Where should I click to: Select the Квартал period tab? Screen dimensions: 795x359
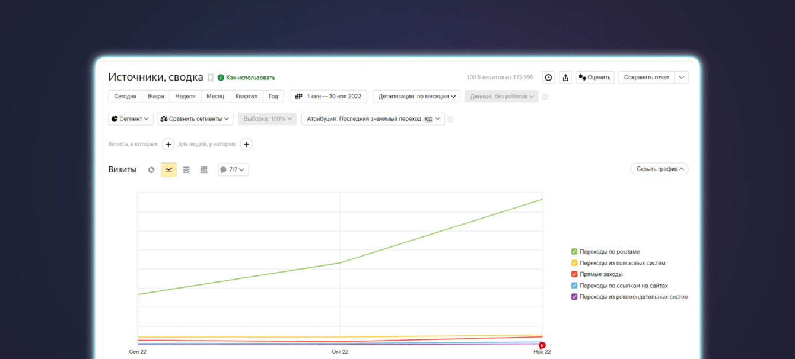(246, 96)
